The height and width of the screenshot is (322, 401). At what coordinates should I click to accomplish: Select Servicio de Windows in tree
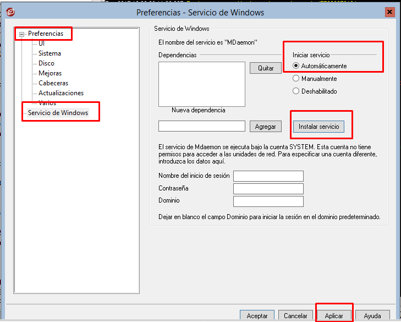pyautogui.click(x=58, y=113)
